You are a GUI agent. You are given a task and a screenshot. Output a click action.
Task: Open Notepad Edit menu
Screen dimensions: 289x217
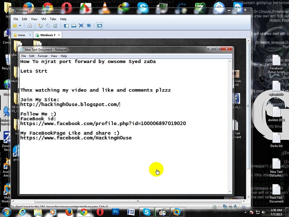click(32, 56)
